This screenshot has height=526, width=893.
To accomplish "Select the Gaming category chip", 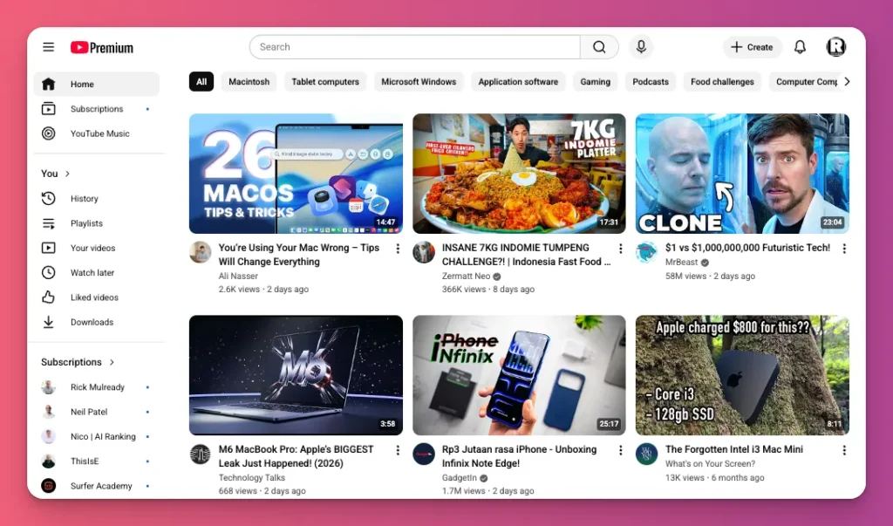I will click(596, 81).
